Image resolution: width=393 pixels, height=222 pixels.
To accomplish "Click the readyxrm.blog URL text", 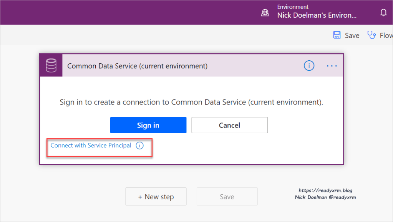I will click(325, 191).
